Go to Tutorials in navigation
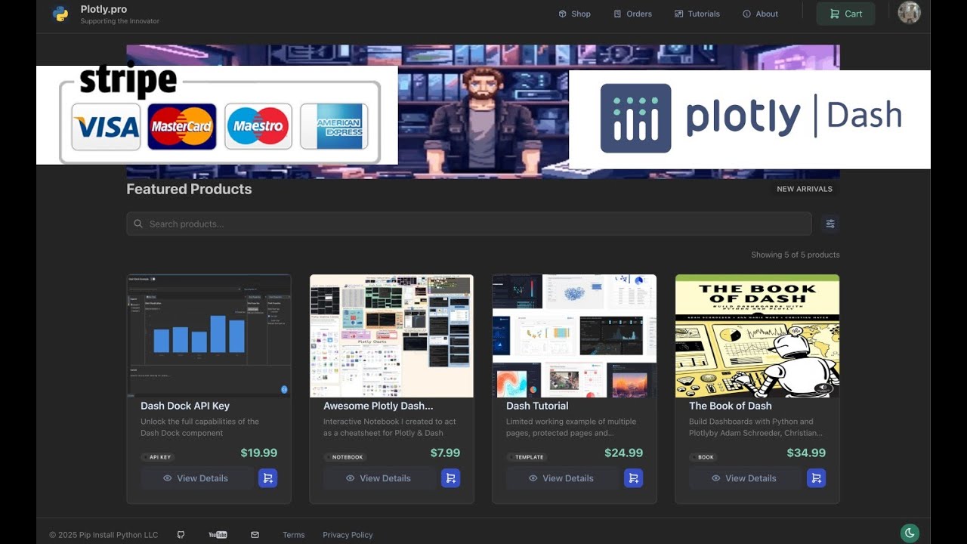Viewport: 967px width, 544px height. click(x=697, y=14)
